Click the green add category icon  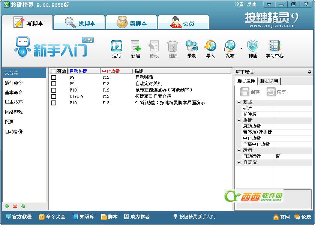tap(7, 206)
